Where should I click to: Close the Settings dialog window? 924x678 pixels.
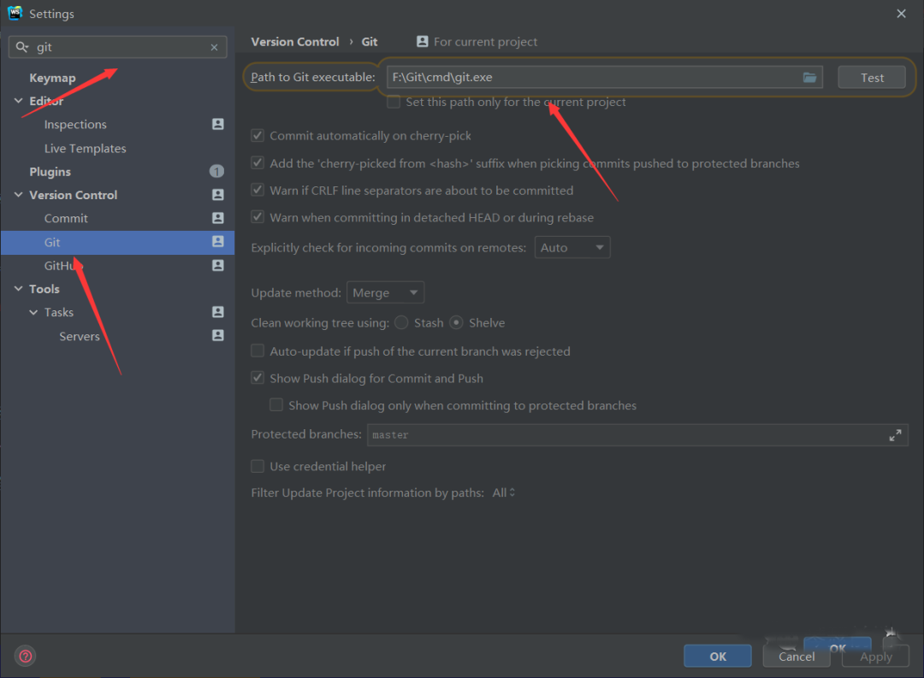901,14
